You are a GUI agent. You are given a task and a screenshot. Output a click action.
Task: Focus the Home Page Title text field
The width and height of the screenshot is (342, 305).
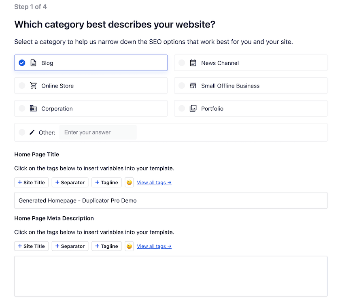click(171, 200)
